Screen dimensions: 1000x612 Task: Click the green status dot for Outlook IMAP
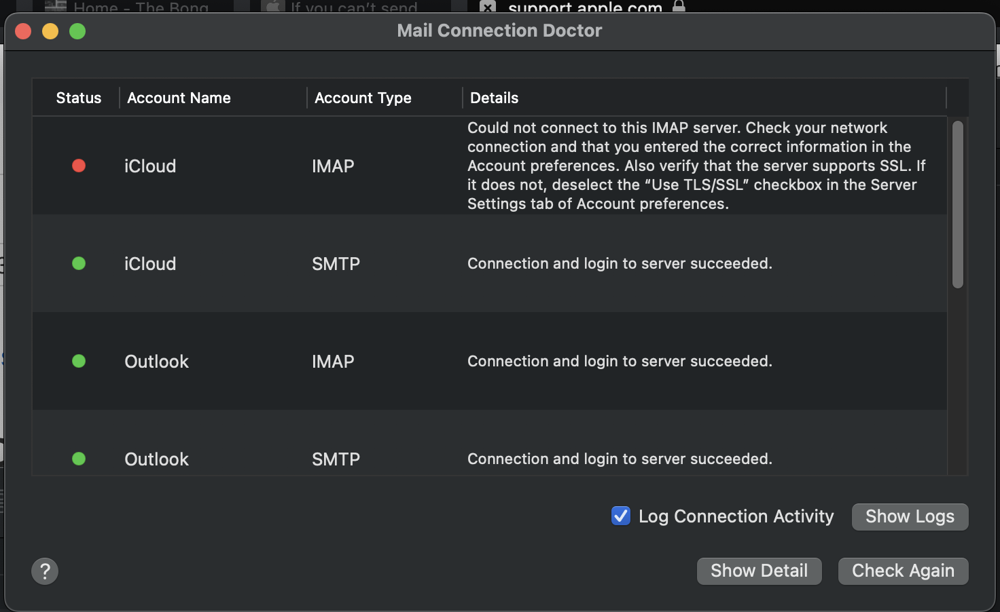point(79,361)
